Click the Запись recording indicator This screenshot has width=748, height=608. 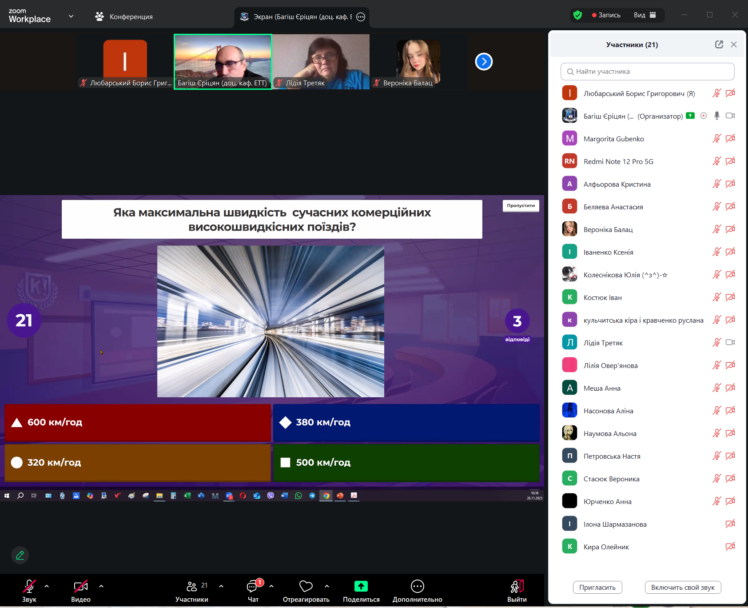tap(606, 15)
